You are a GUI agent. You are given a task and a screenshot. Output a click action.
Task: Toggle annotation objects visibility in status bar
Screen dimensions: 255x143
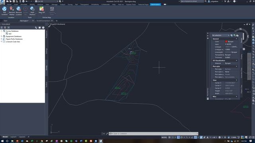201,137
